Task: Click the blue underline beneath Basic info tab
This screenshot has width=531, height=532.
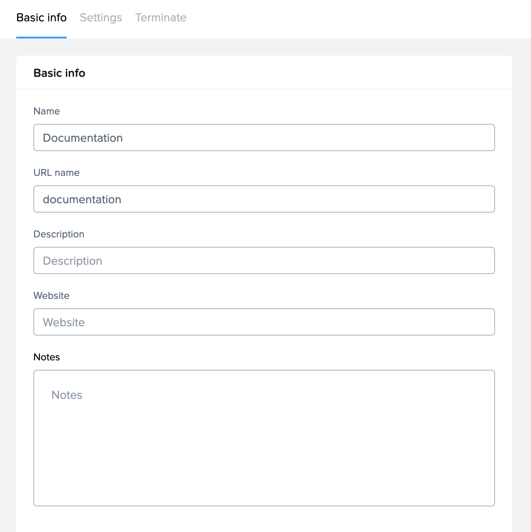Action: [x=41, y=38]
